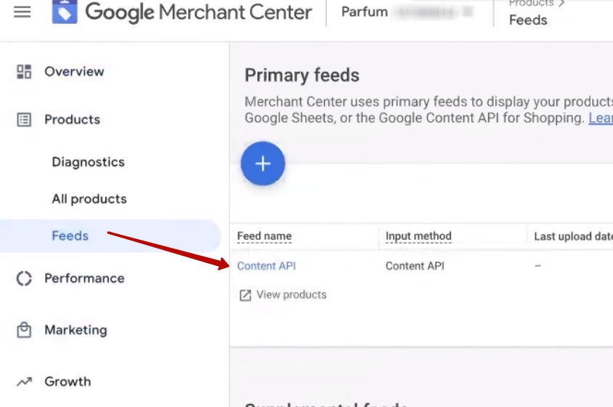This screenshot has width=613, height=407.
Task: Click the Marketing shopping bag icon
Action: [24, 330]
